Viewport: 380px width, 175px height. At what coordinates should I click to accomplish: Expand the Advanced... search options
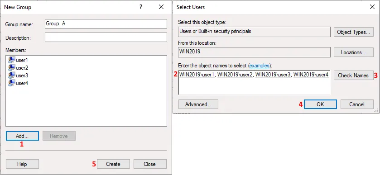click(x=198, y=104)
